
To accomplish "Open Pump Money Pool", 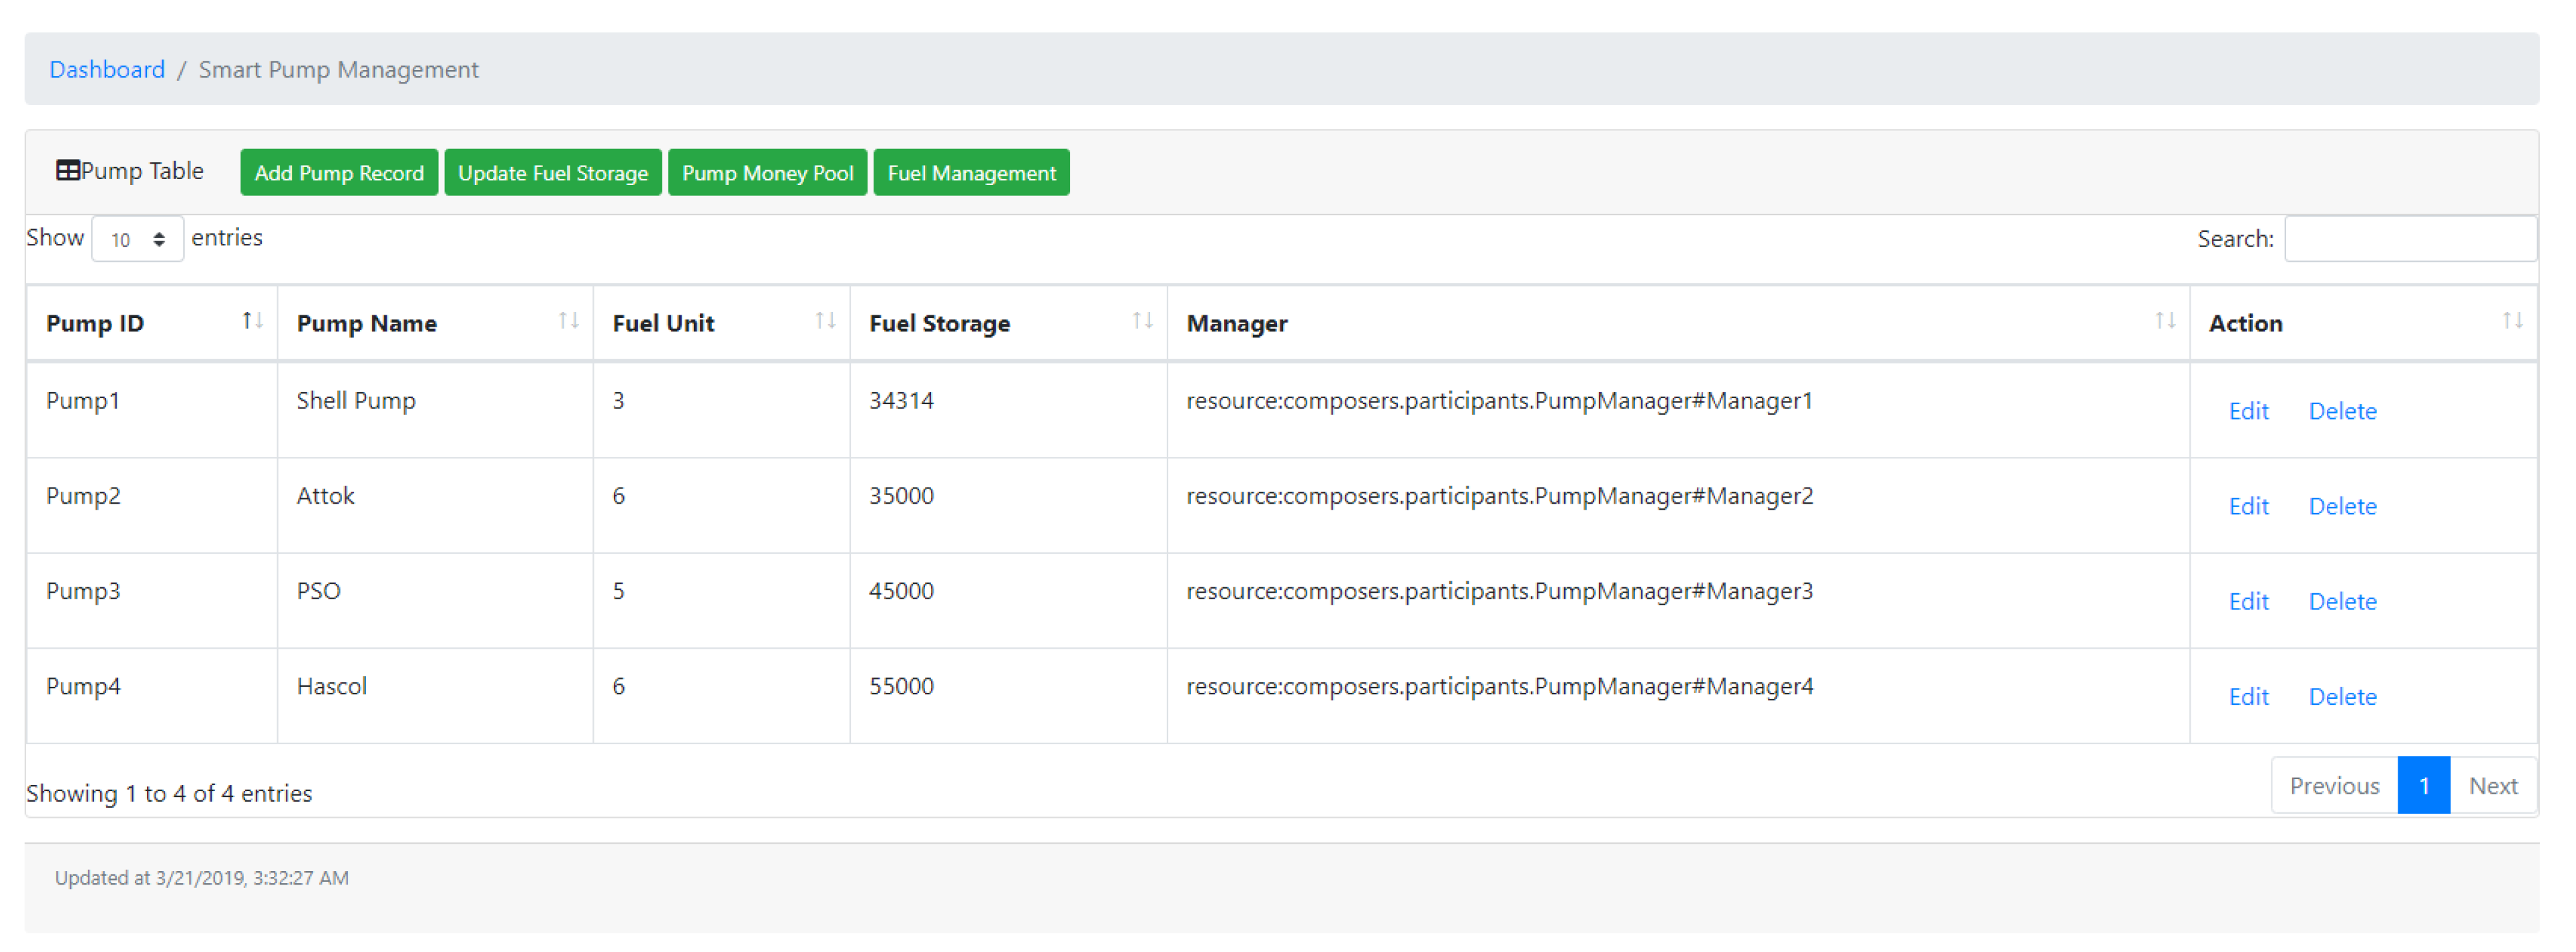I will coord(767,173).
